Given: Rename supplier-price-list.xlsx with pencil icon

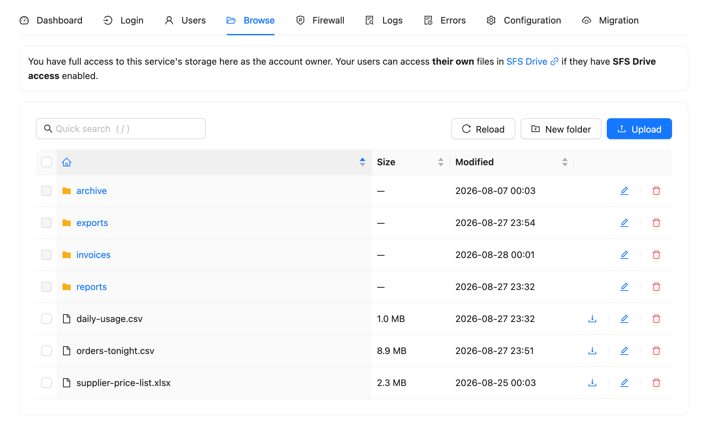Looking at the screenshot, I should point(624,383).
